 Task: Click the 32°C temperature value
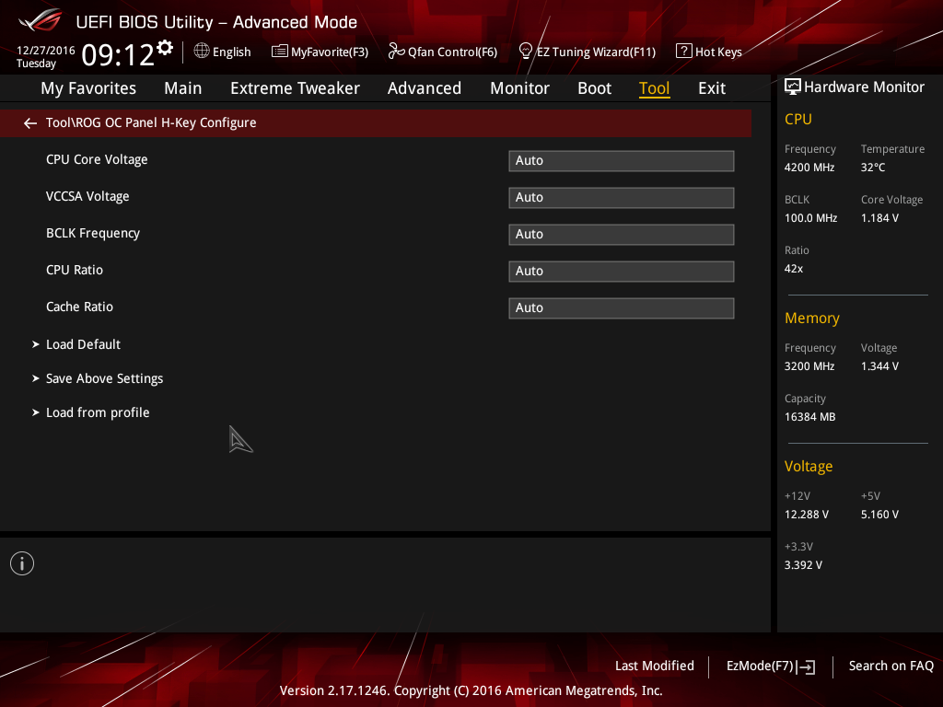point(873,168)
